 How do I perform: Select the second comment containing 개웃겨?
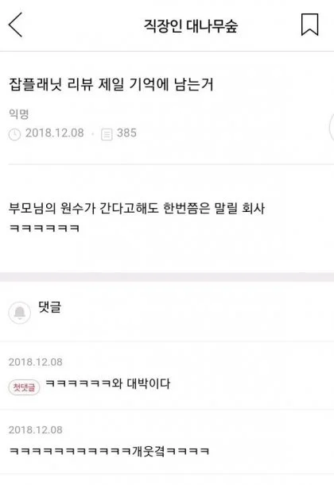click(x=109, y=451)
